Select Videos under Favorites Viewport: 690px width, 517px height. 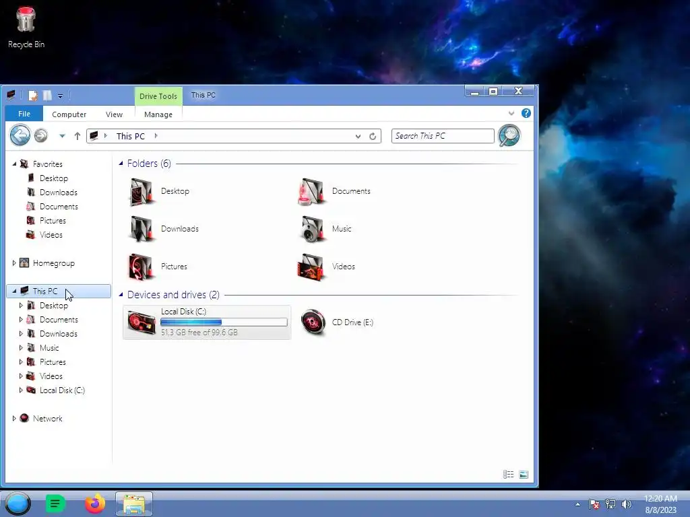pyautogui.click(x=51, y=234)
